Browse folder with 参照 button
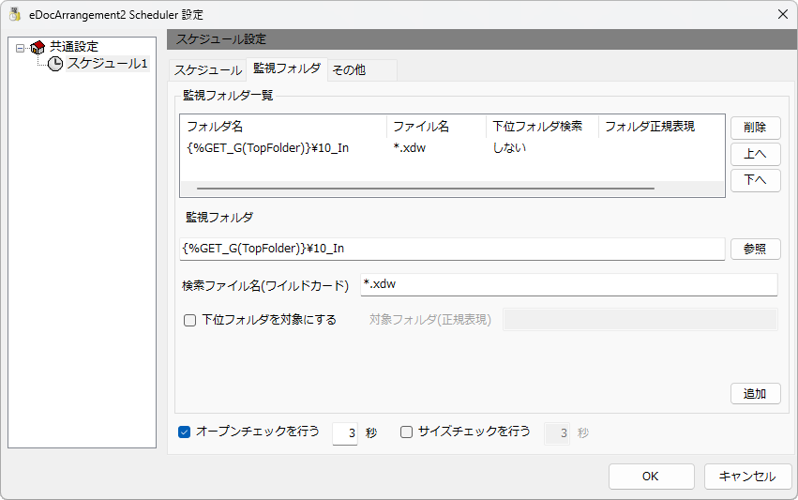Viewport: 798px width, 500px height. click(755, 249)
